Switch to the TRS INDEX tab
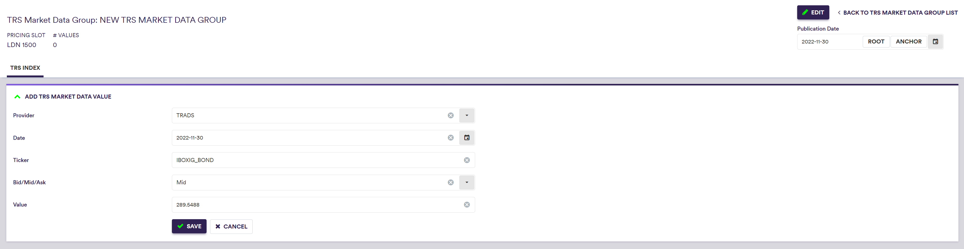964x249 pixels. (25, 68)
